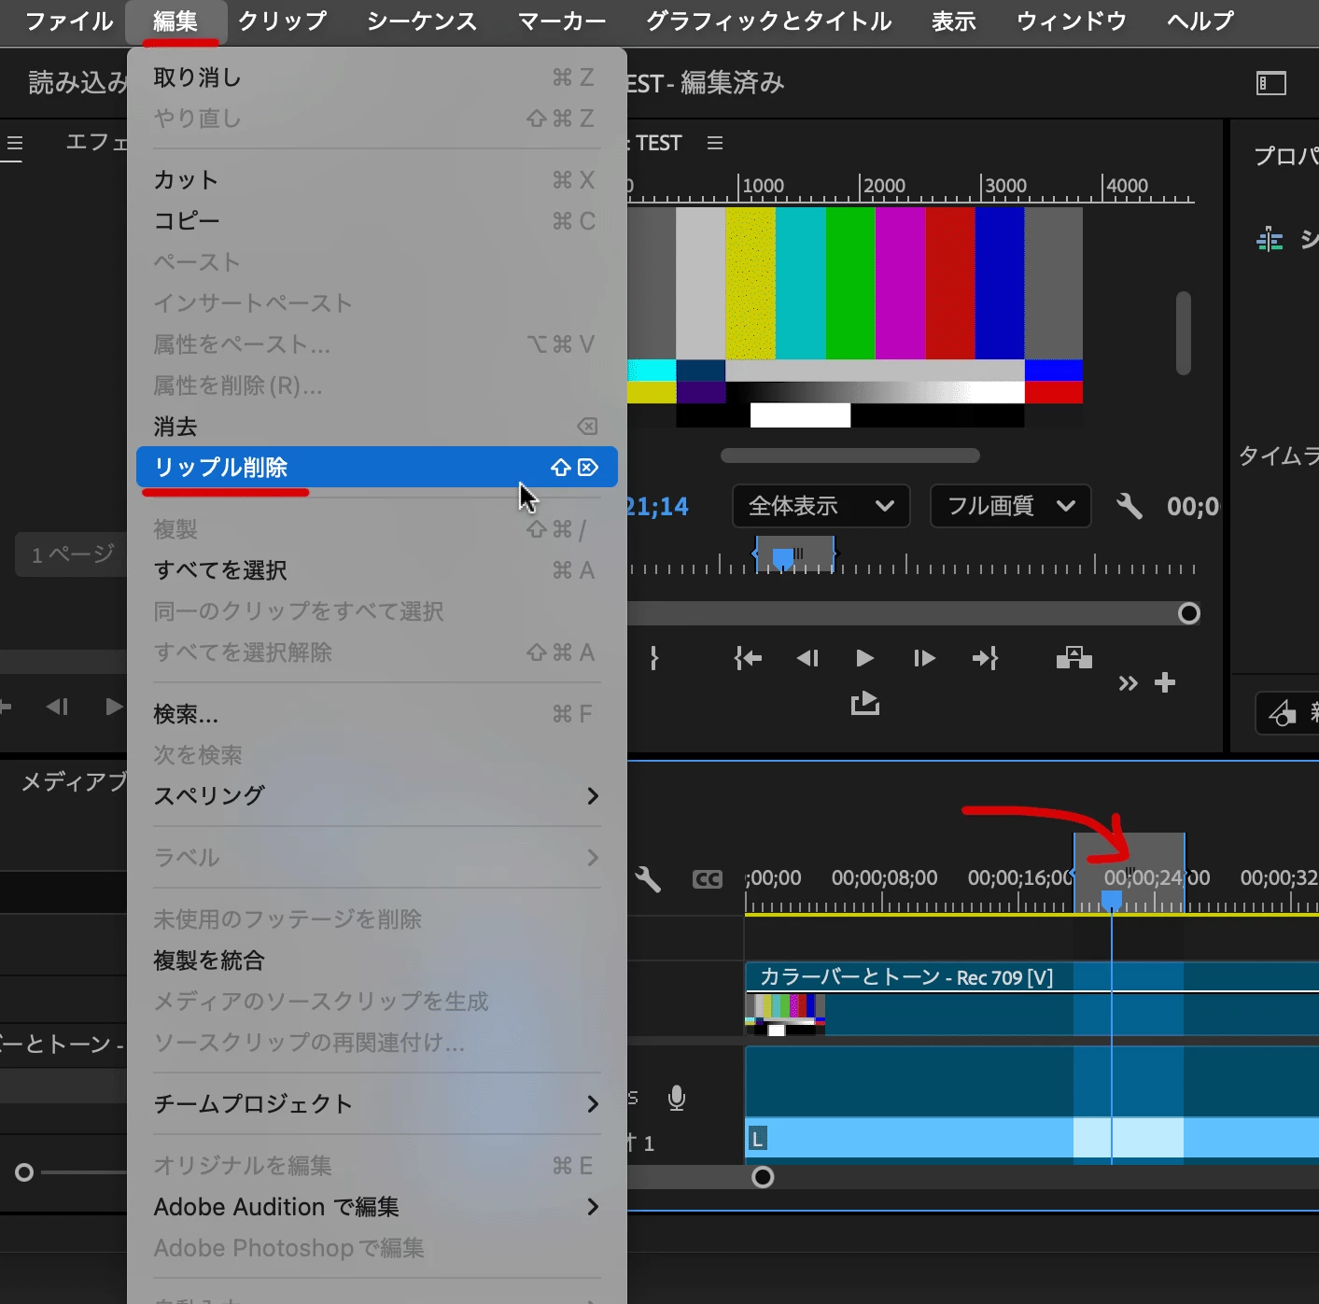Click timeline ruler at 00;00;08;00
The width and height of the screenshot is (1319, 1304).
coord(884,878)
